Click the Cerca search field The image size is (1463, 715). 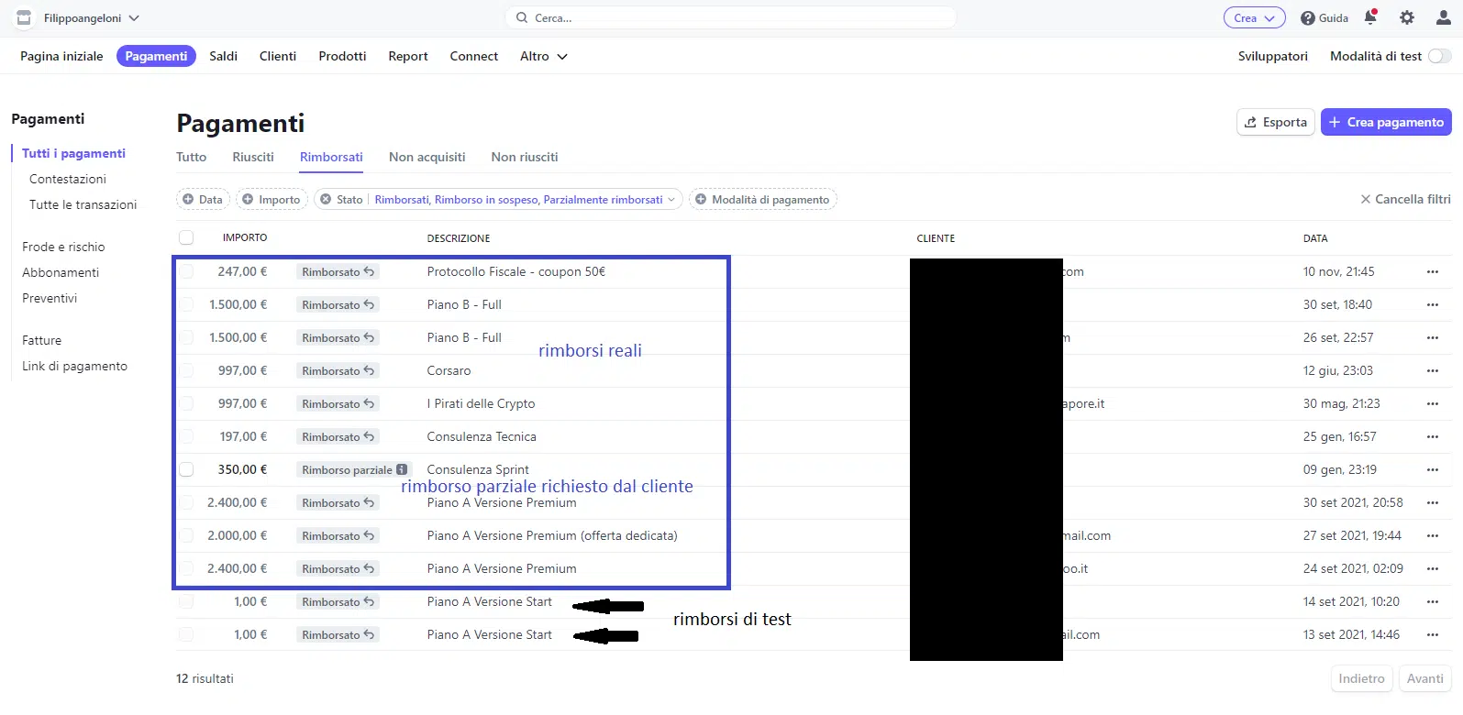point(730,17)
